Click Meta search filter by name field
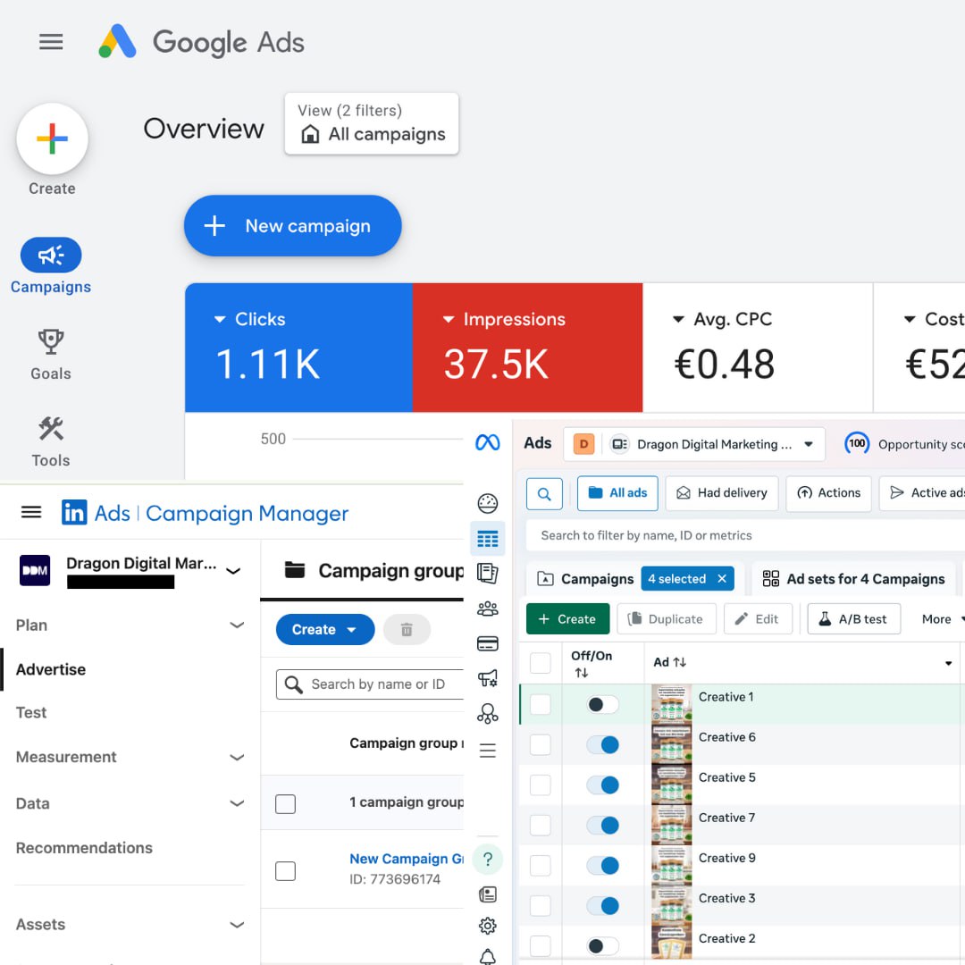Image resolution: width=965 pixels, height=965 pixels. coord(744,535)
